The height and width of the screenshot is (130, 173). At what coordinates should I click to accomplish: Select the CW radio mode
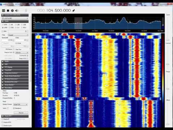click(17, 27)
